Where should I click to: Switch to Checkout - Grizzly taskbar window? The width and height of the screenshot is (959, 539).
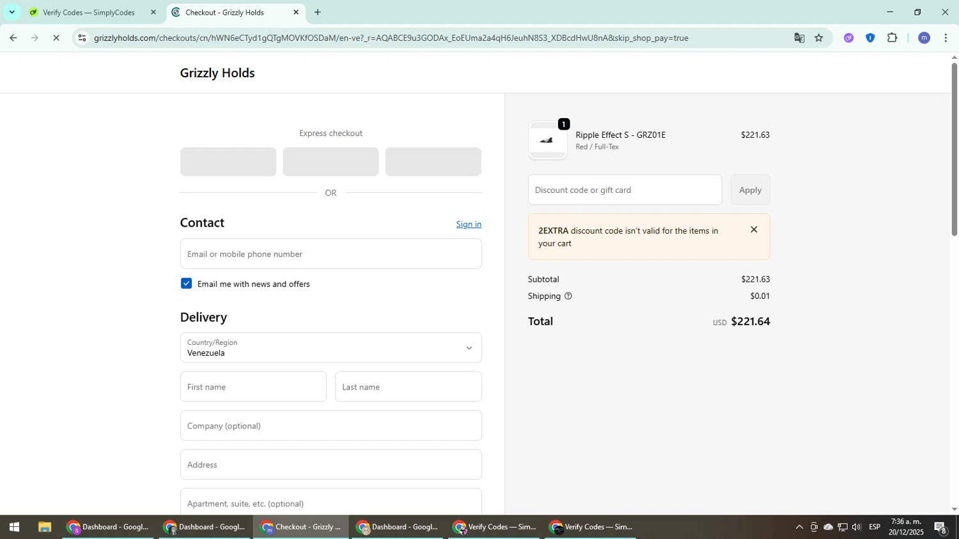300,528
